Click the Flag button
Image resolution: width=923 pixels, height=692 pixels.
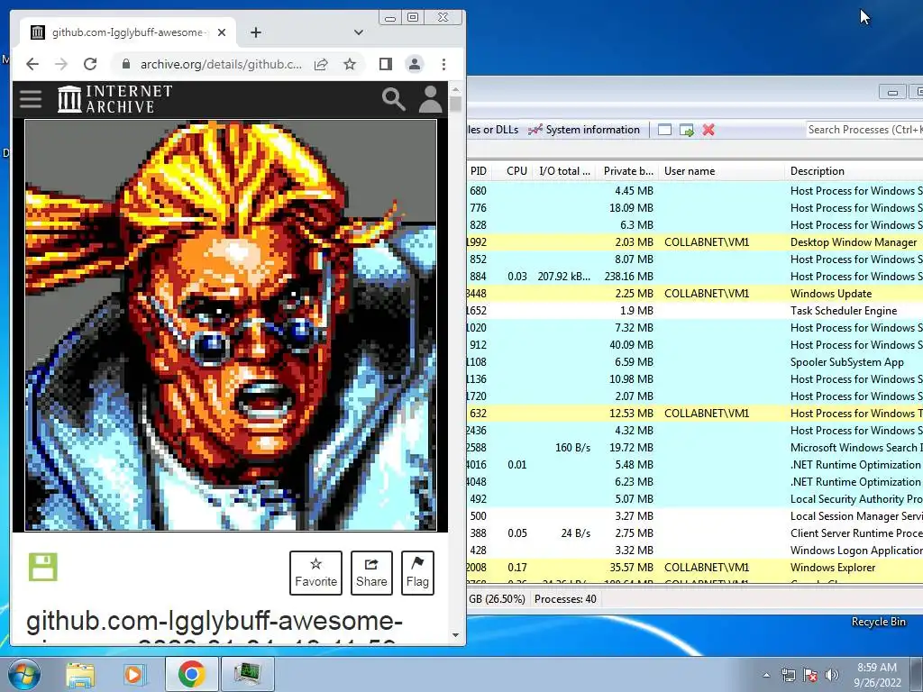pos(417,572)
